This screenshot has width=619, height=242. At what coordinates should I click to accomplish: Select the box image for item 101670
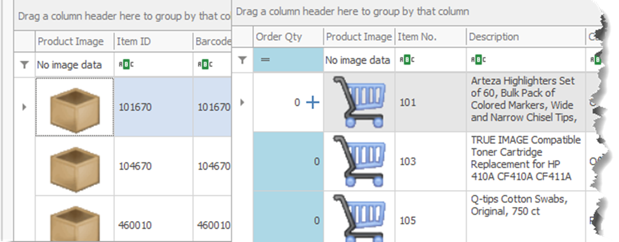(75, 106)
